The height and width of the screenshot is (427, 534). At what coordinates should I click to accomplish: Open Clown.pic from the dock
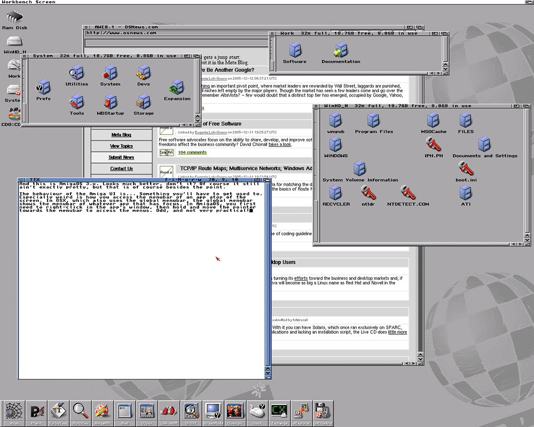pyautogui.click(x=235, y=413)
